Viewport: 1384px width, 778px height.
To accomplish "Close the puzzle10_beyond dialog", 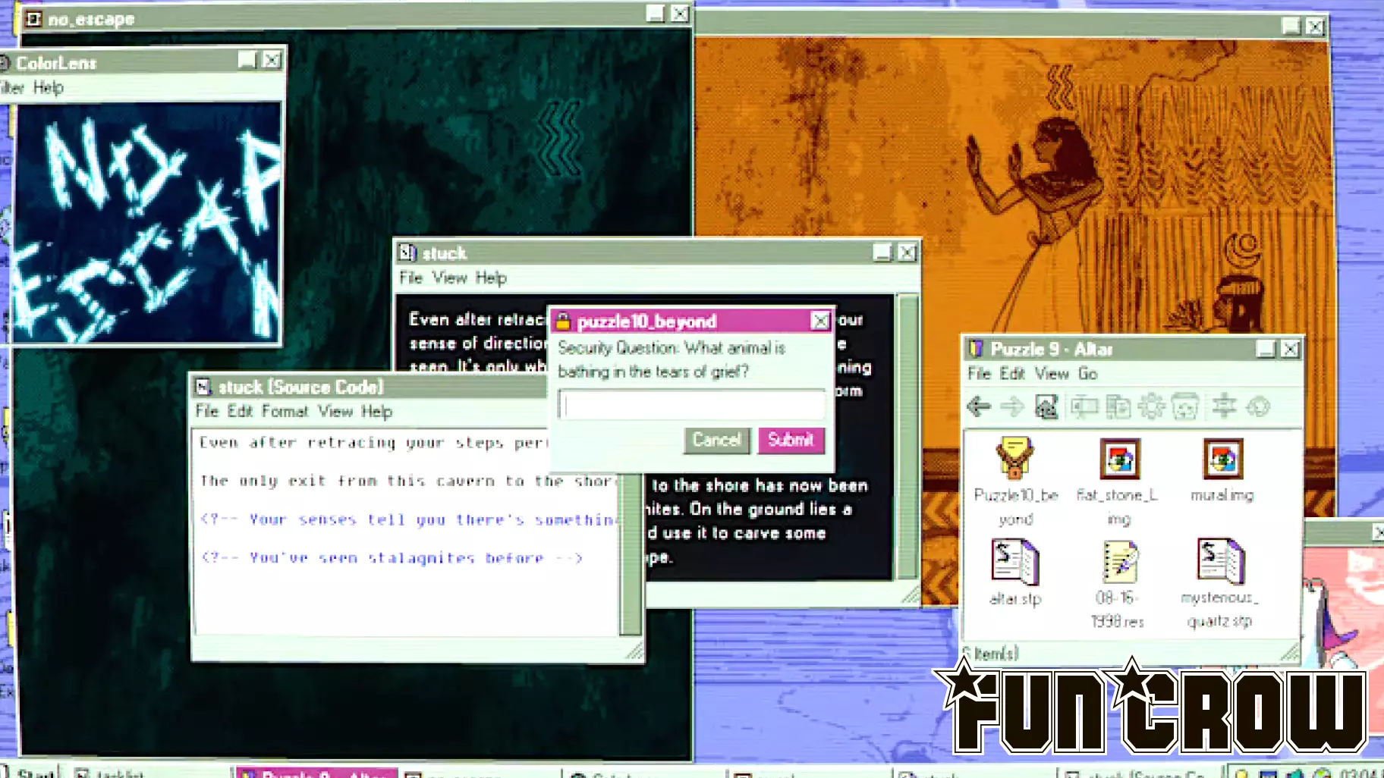I will pos(819,322).
